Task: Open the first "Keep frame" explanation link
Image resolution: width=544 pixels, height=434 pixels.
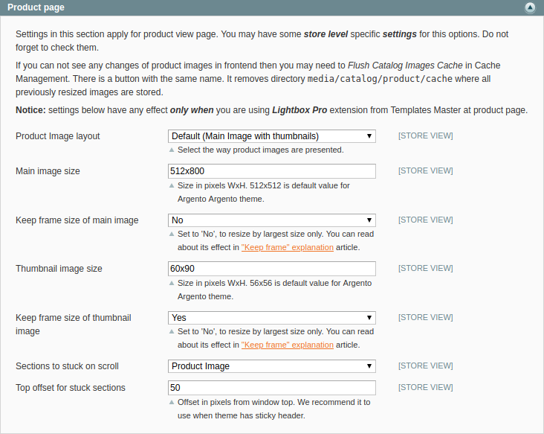Action: (x=288, y=247)
